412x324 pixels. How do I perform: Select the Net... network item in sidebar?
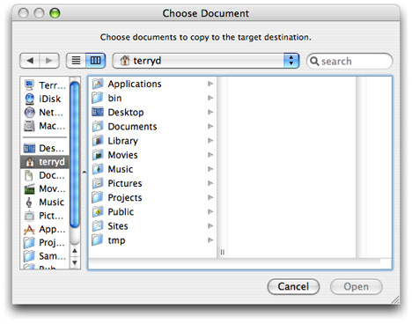(x=46, y=112)
